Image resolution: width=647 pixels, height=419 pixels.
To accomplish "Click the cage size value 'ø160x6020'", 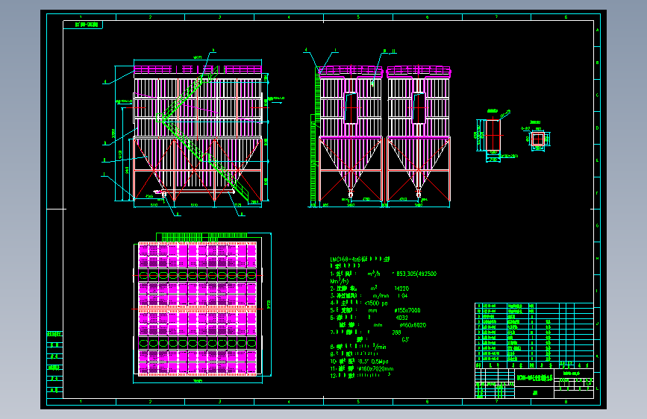I will [x=413, y=325].
